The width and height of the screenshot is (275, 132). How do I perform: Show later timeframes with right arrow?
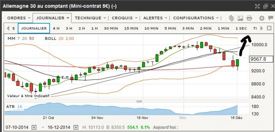261,28
